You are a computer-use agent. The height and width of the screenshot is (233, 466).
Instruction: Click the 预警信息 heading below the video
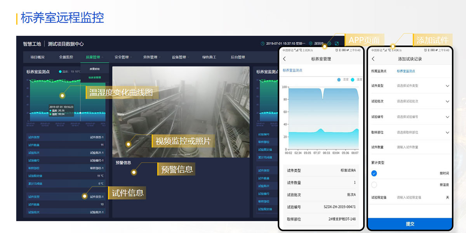click(x=123, y=163)
